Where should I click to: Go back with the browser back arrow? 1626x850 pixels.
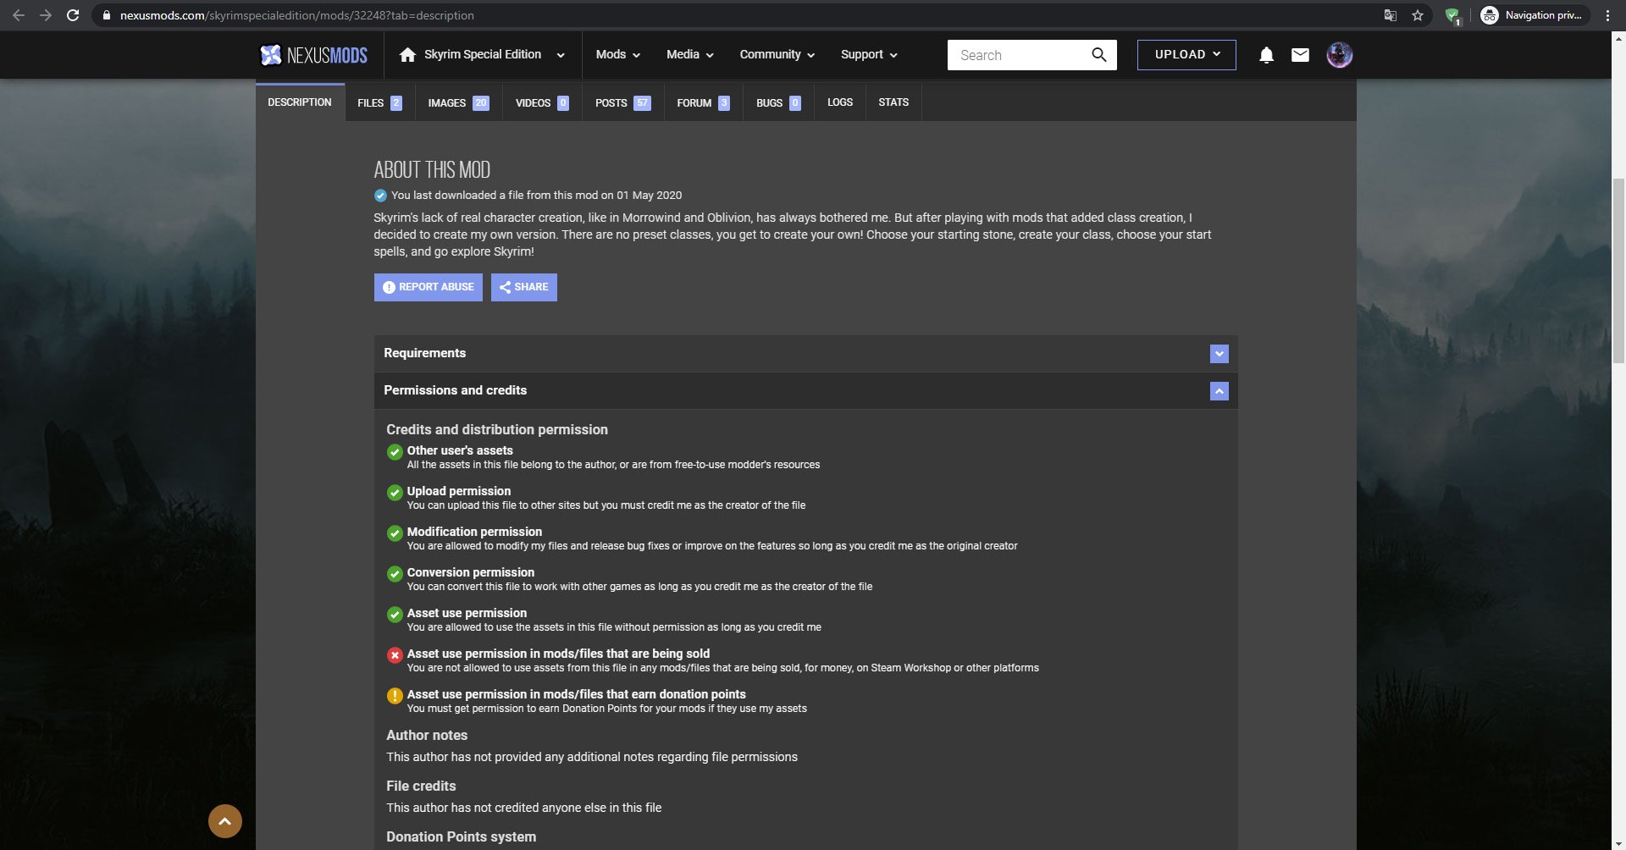click(x=19, y=15)
